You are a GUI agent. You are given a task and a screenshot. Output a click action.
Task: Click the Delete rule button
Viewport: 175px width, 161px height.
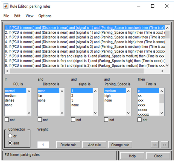[x=68, y=145]
